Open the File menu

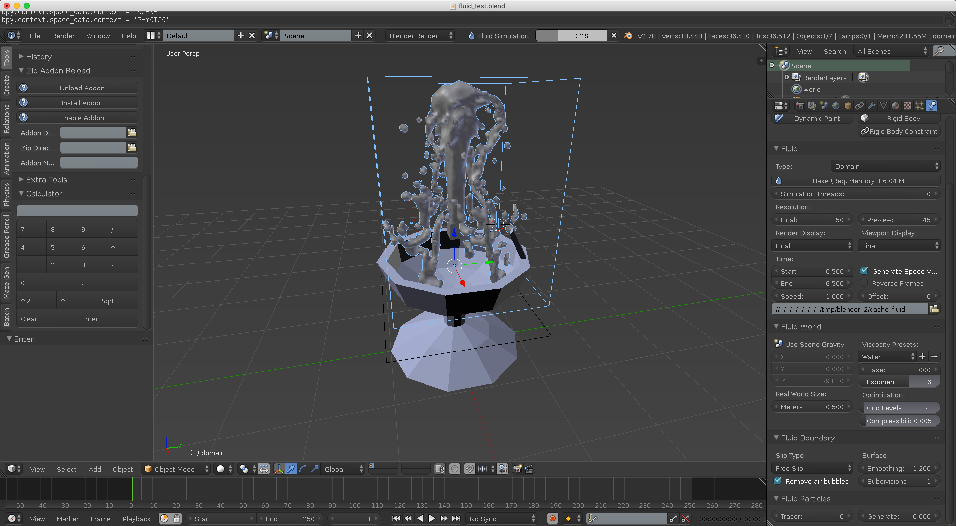coord(35,36)
